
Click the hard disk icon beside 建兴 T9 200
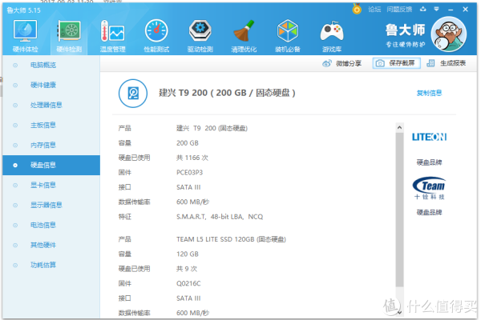click(133, 93)
